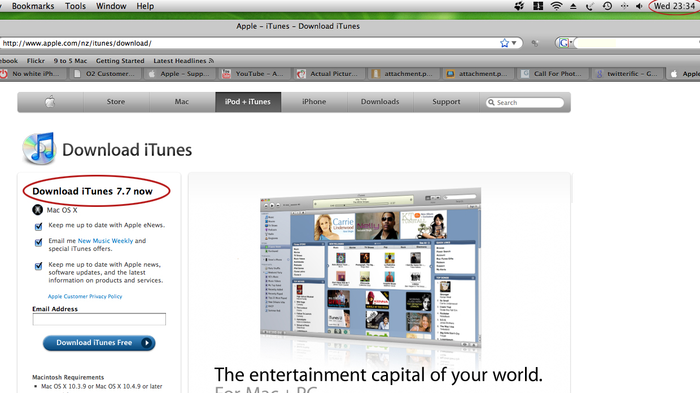Click the Google search engine icon

pos(563,43)
